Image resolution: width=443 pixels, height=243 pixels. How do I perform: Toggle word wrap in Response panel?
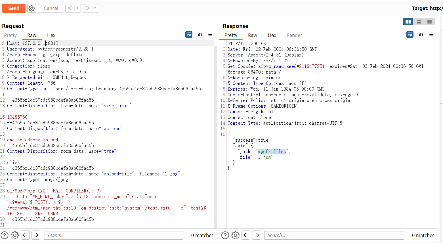(410, 35)
